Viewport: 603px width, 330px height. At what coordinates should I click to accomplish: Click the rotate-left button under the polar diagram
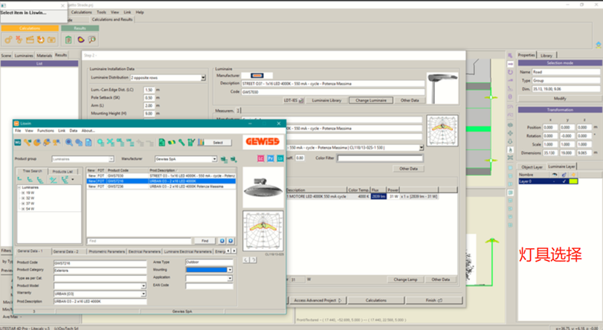[246, 260]
